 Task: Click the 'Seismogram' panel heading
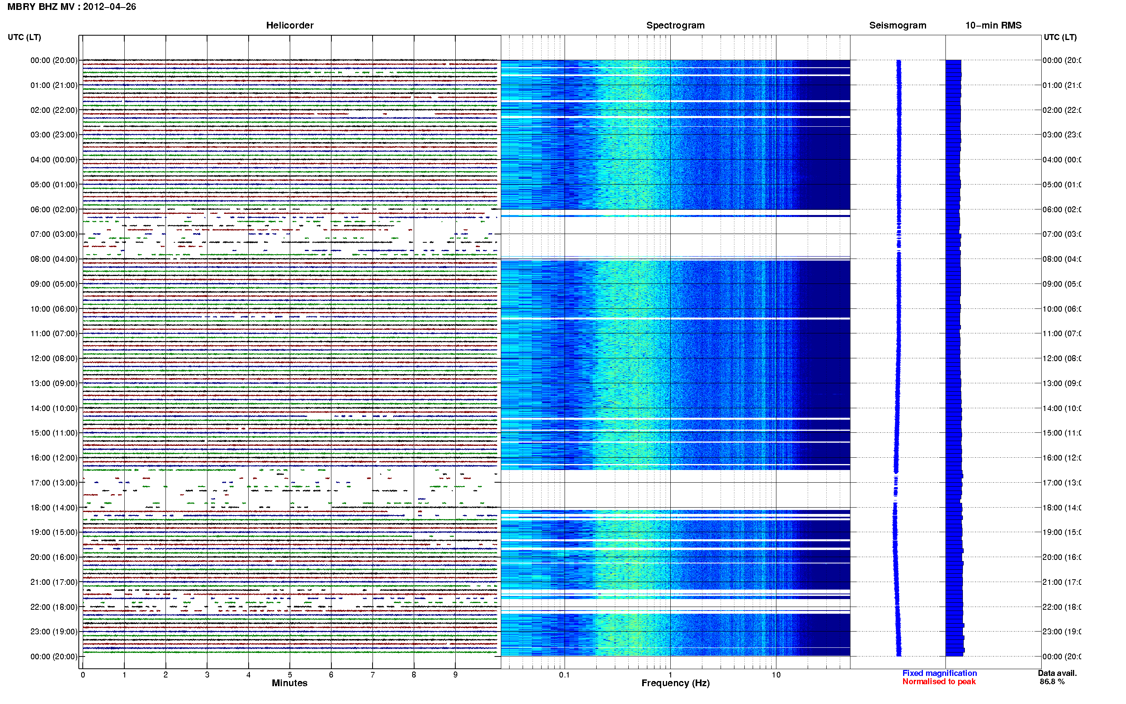click(x=898, y=25)
